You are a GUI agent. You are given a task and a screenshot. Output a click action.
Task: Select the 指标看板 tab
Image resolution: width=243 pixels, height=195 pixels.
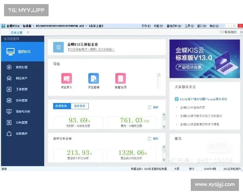click(80, 106)
